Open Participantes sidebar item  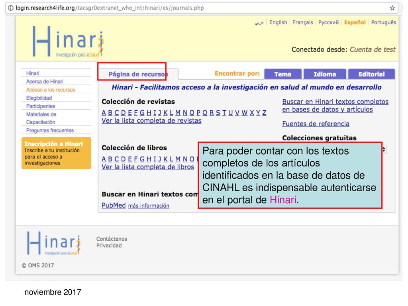(x=41, y=106)
